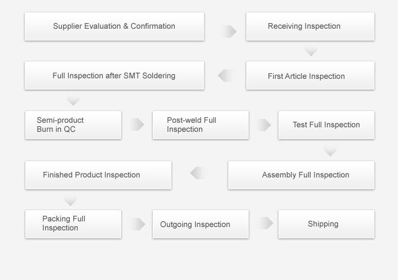
Task: Click the down arrow below SMT Soldering box
Action: click(73, 100)
